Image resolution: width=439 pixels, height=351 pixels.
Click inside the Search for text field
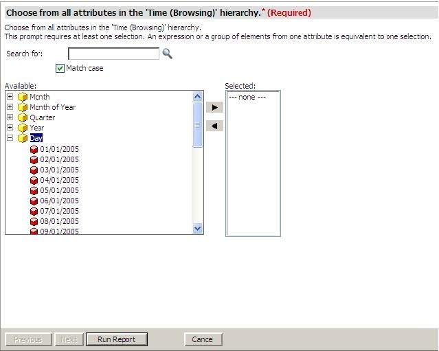tap(113, 54)
